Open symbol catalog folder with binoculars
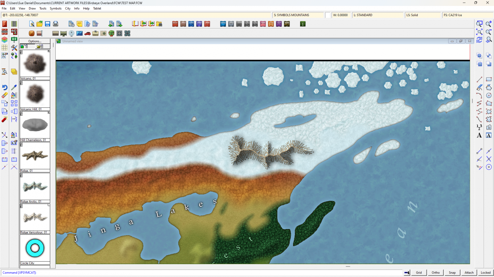 click(x=159, y=24)
